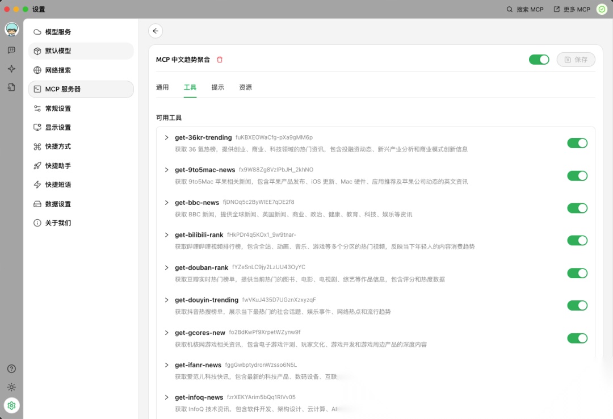Open 快捷助手 in the settings menu

pos(81,165)
